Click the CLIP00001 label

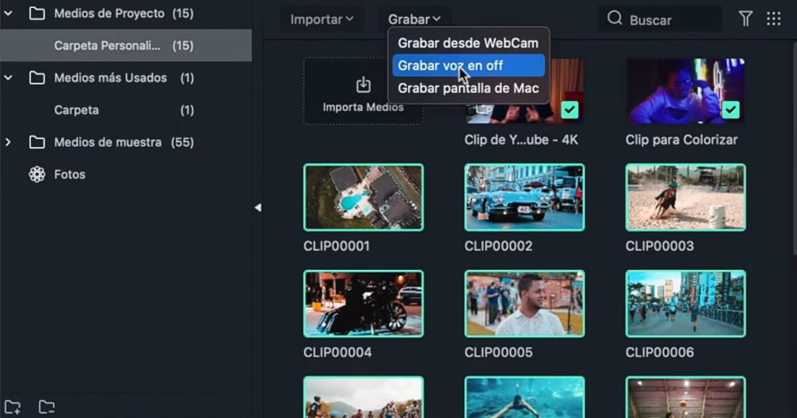pos(336,246)
